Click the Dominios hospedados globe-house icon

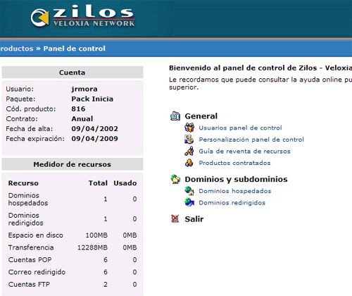[189, 191]
